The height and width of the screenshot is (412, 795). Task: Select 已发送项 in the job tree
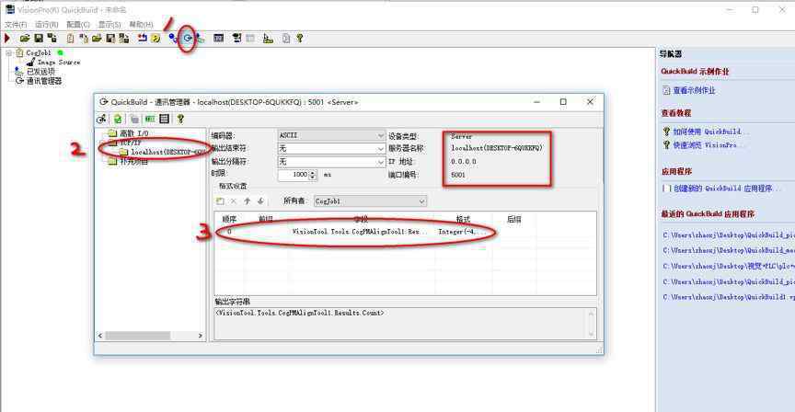[x=40, y=72]
